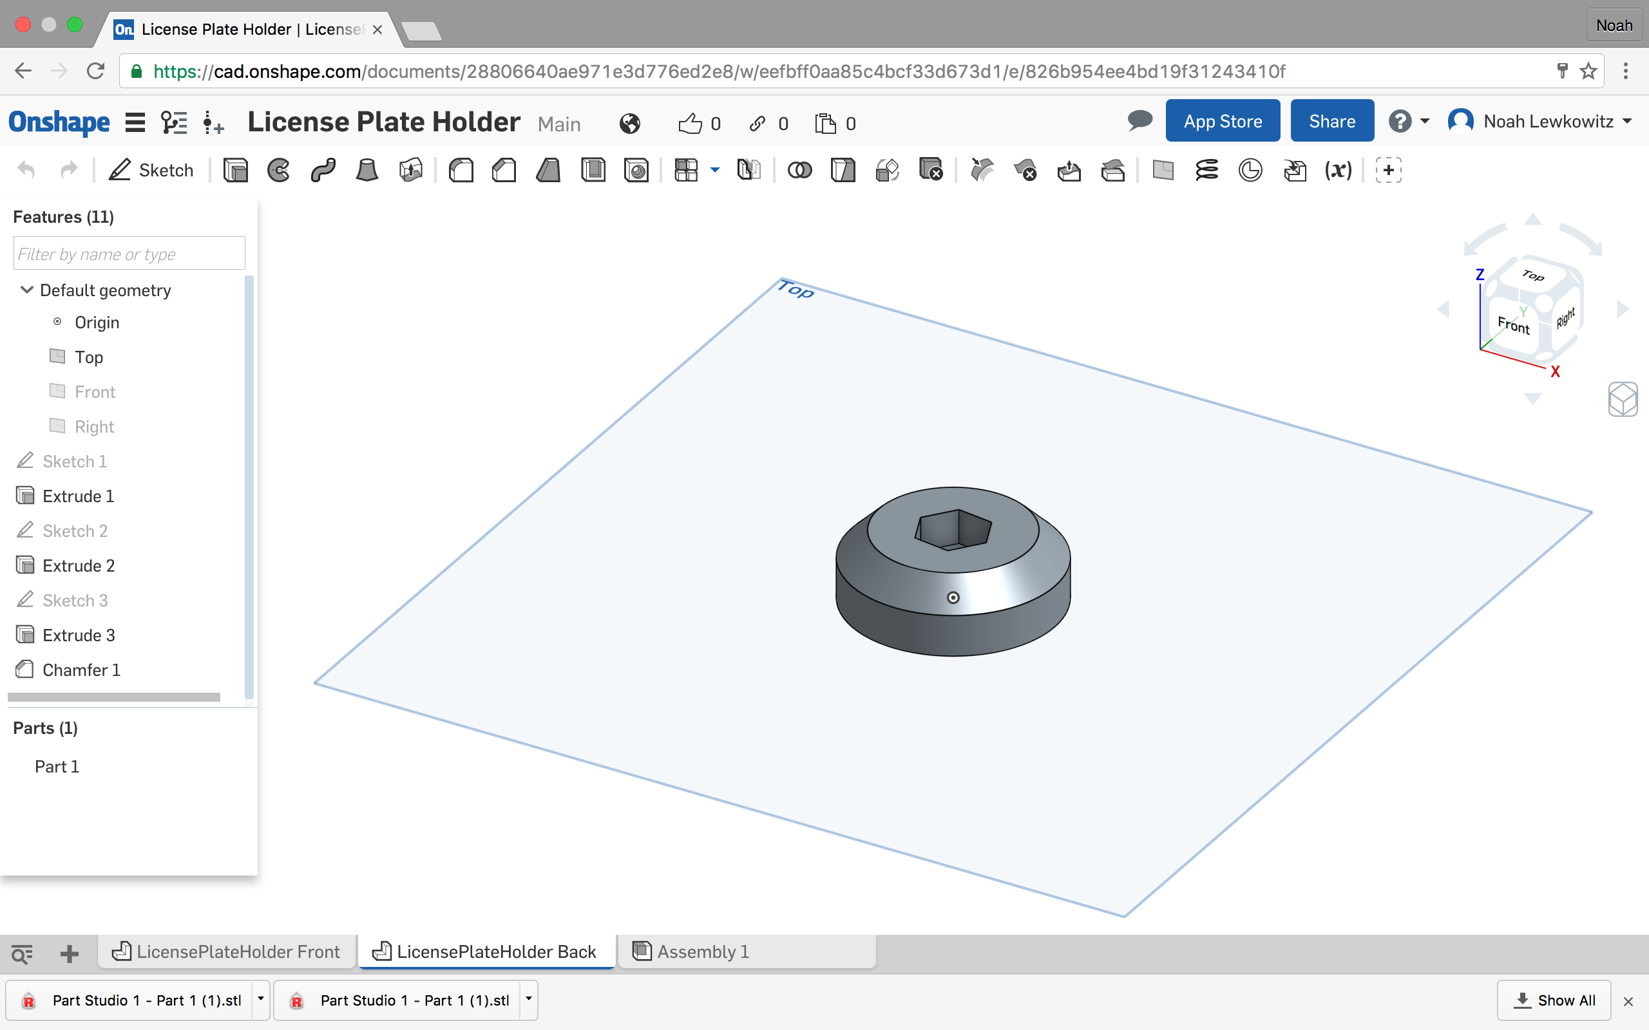The image size is (1649, 1030).
Task: Select the Pattern tool icon
Action: click(x=686, y=170)
